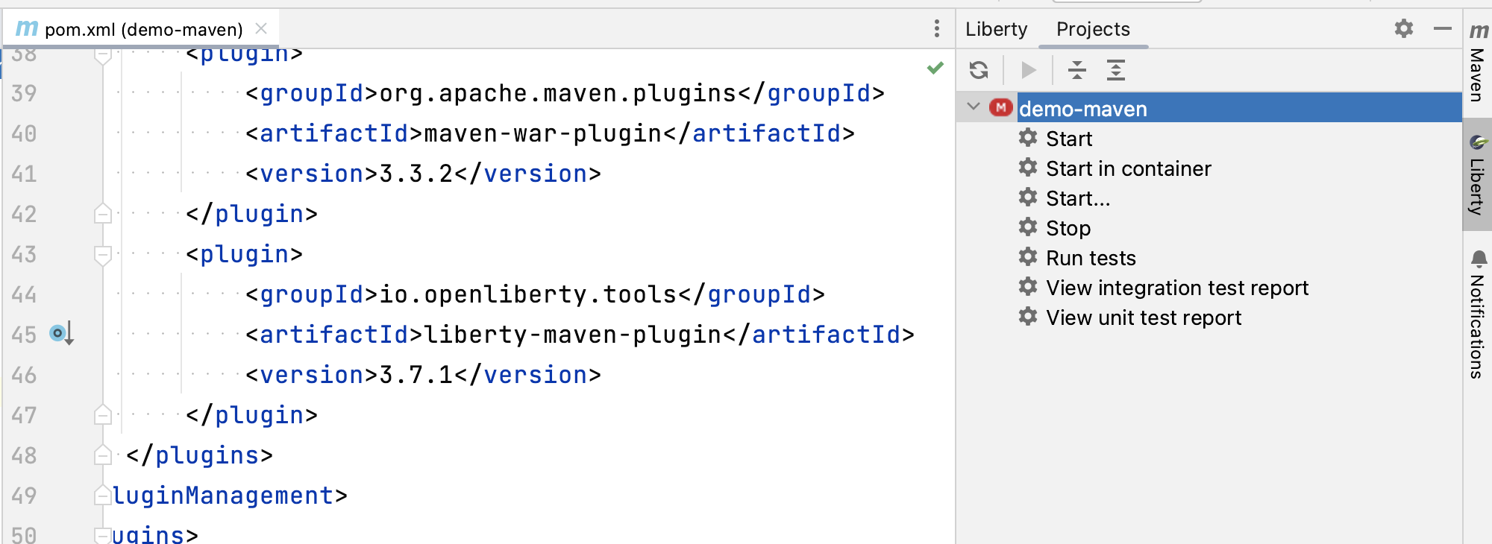The image size is (1492, 544).
Task: Fold the plugins closing tag line 48
Action: [x=103, y=455]
